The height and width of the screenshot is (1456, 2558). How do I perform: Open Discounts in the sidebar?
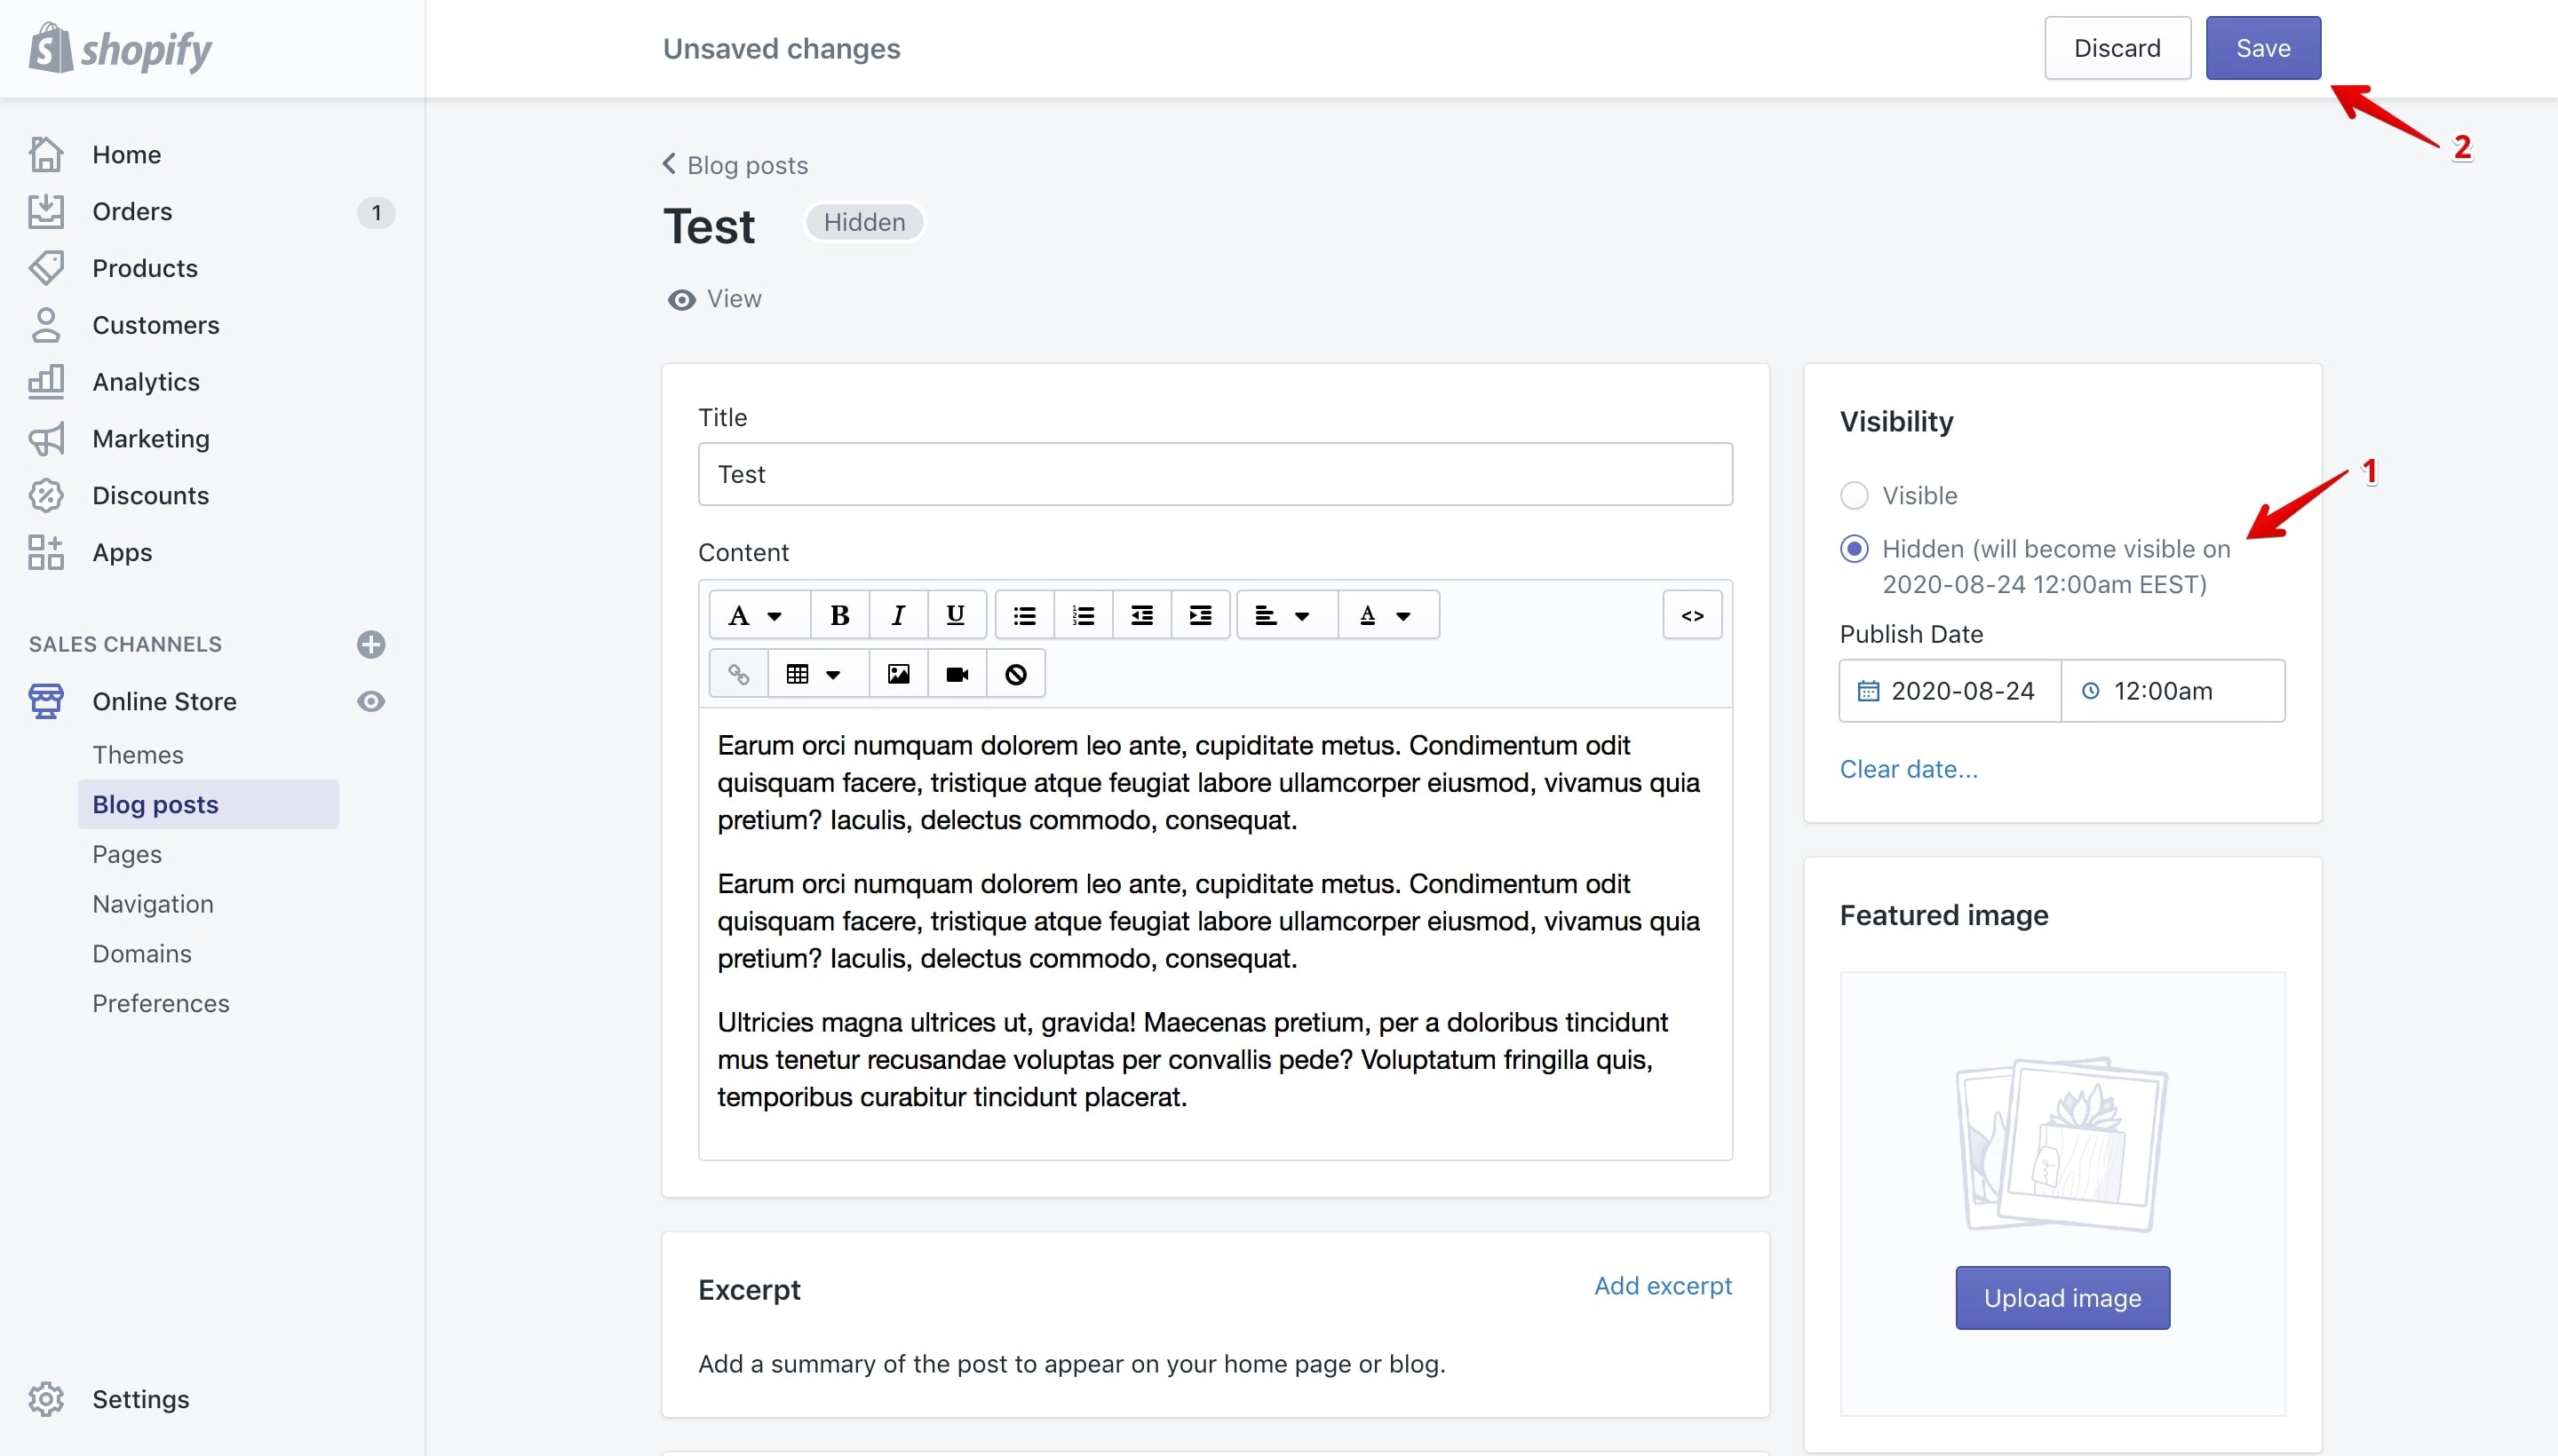point(150,496)
